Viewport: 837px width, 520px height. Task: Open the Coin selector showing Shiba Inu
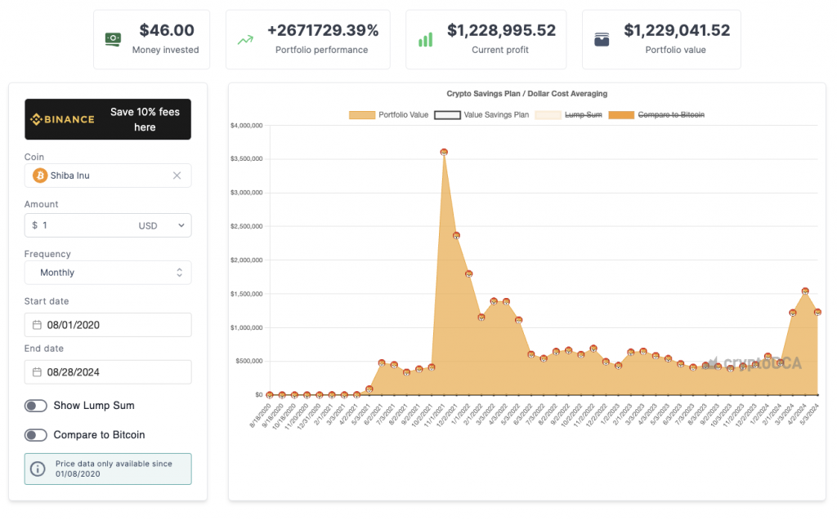tap(108, 176)
